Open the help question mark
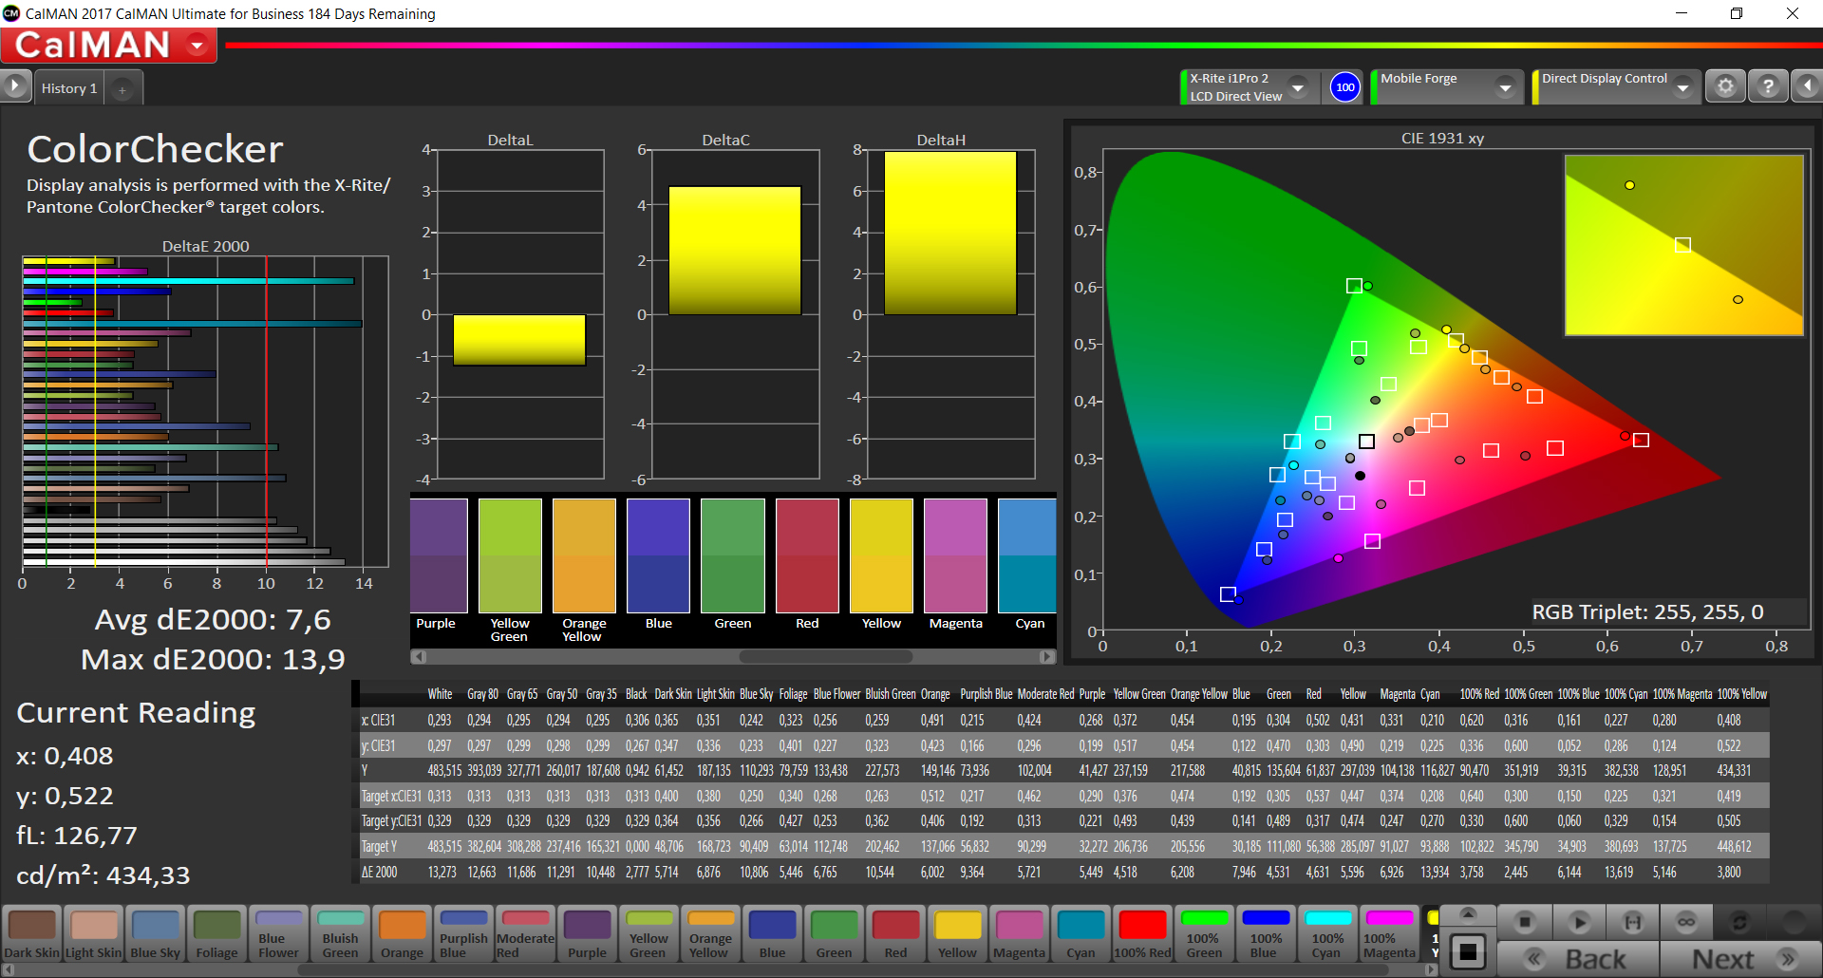Screen dimensions: 1823x978 point(1768,86)
